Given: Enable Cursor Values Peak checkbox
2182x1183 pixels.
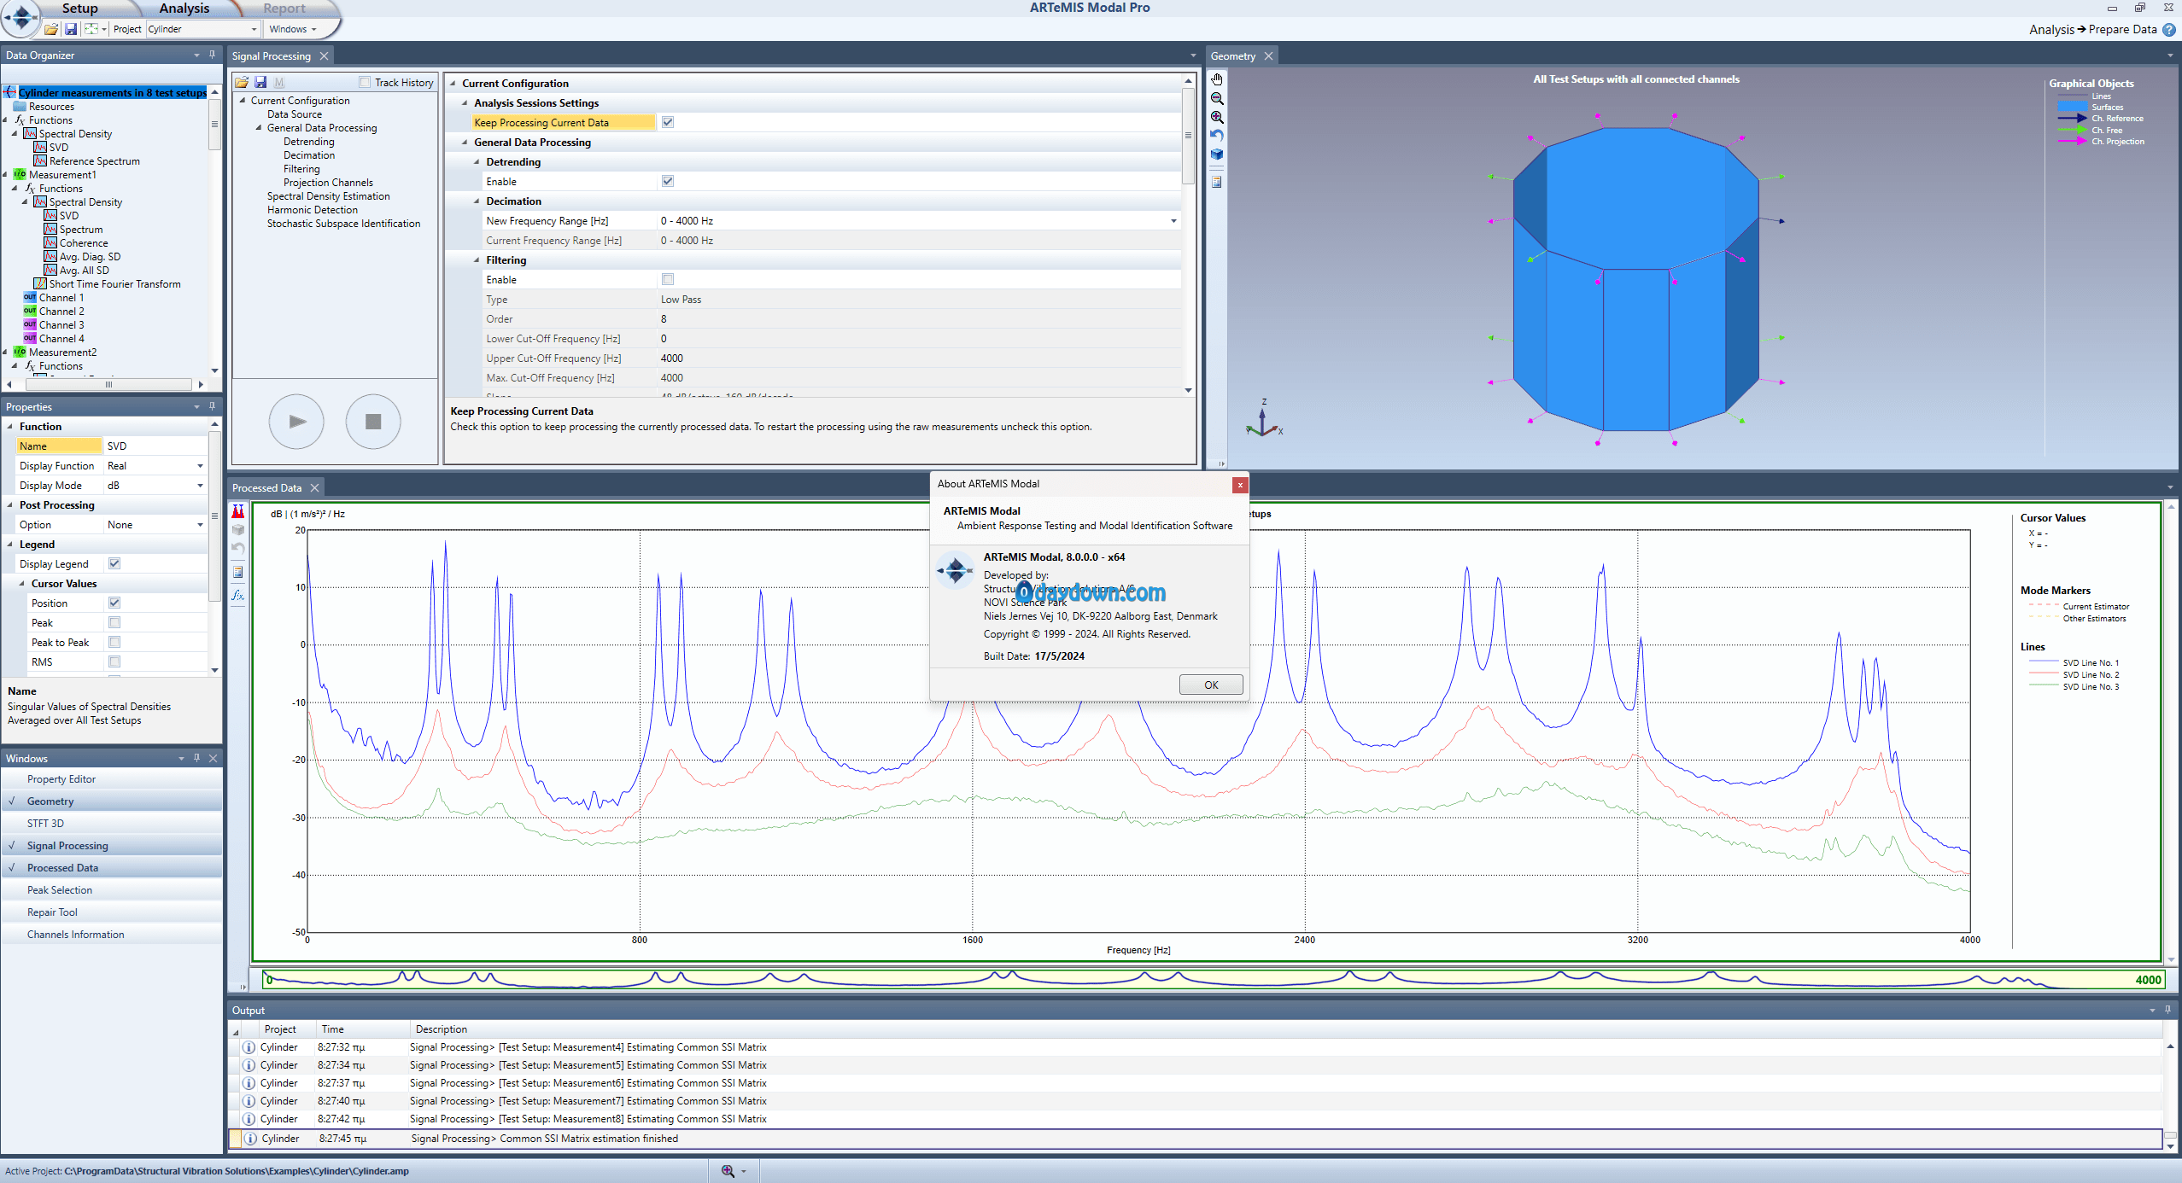Looking at the screenshot, I should tap(114, 622).
